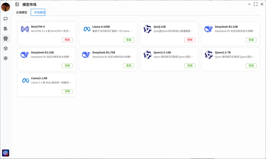The image size is (266, 159).
Task: Open the cube icon in sidebar
Action: tap(6, 48)
